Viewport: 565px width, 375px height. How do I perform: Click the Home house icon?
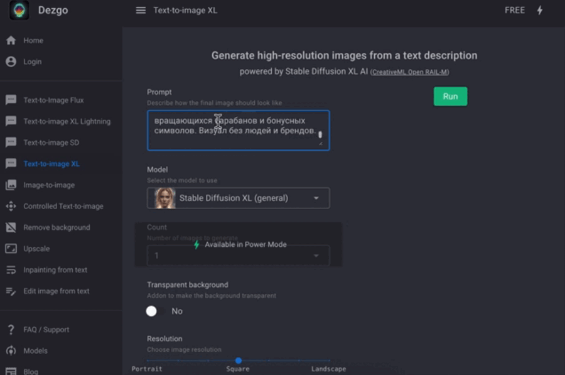(x=11, y=40)
